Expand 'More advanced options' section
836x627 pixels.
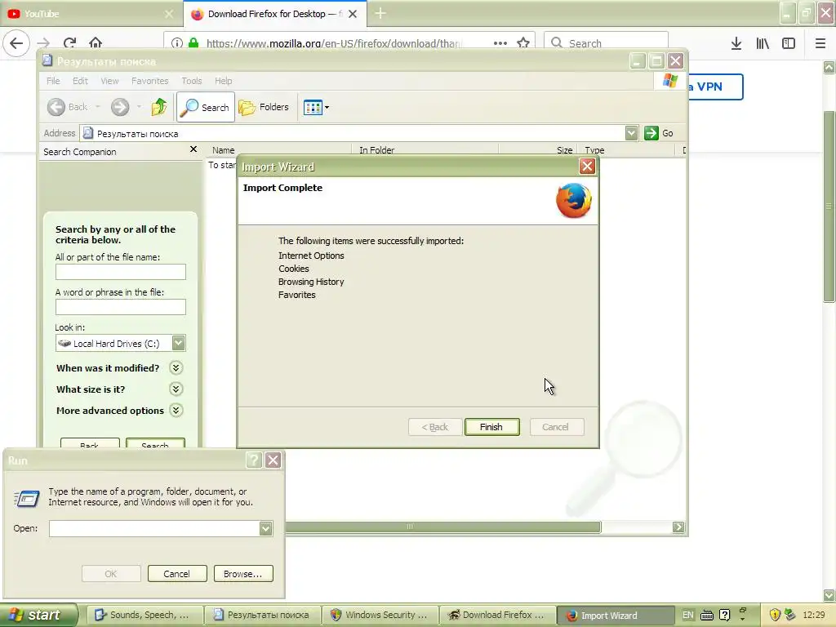coord(176,411)
